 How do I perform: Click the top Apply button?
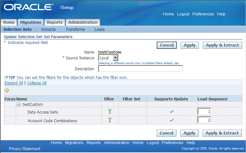pyautogui.click(x=190, y=45)
